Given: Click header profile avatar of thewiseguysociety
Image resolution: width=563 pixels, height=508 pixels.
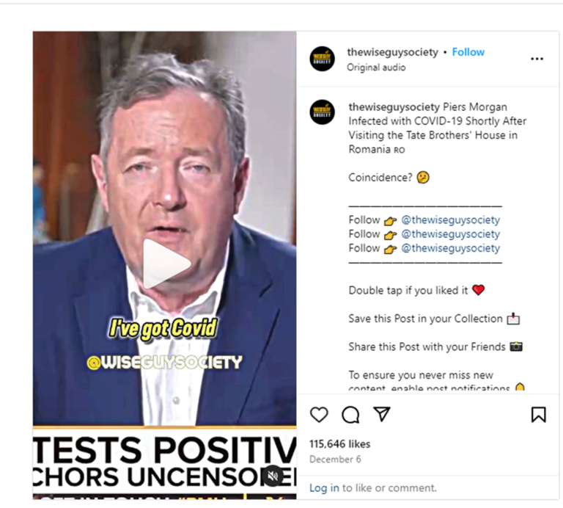Looking at the screenshot, I should (322, 59).
